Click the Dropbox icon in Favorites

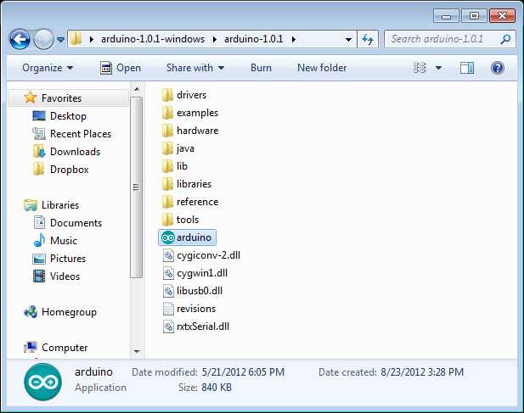[39, 170]
